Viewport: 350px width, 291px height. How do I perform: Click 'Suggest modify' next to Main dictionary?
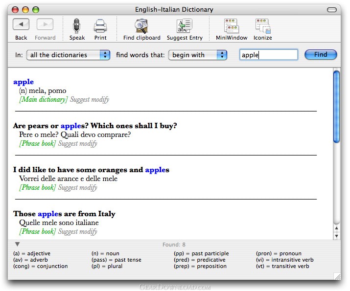90,99
